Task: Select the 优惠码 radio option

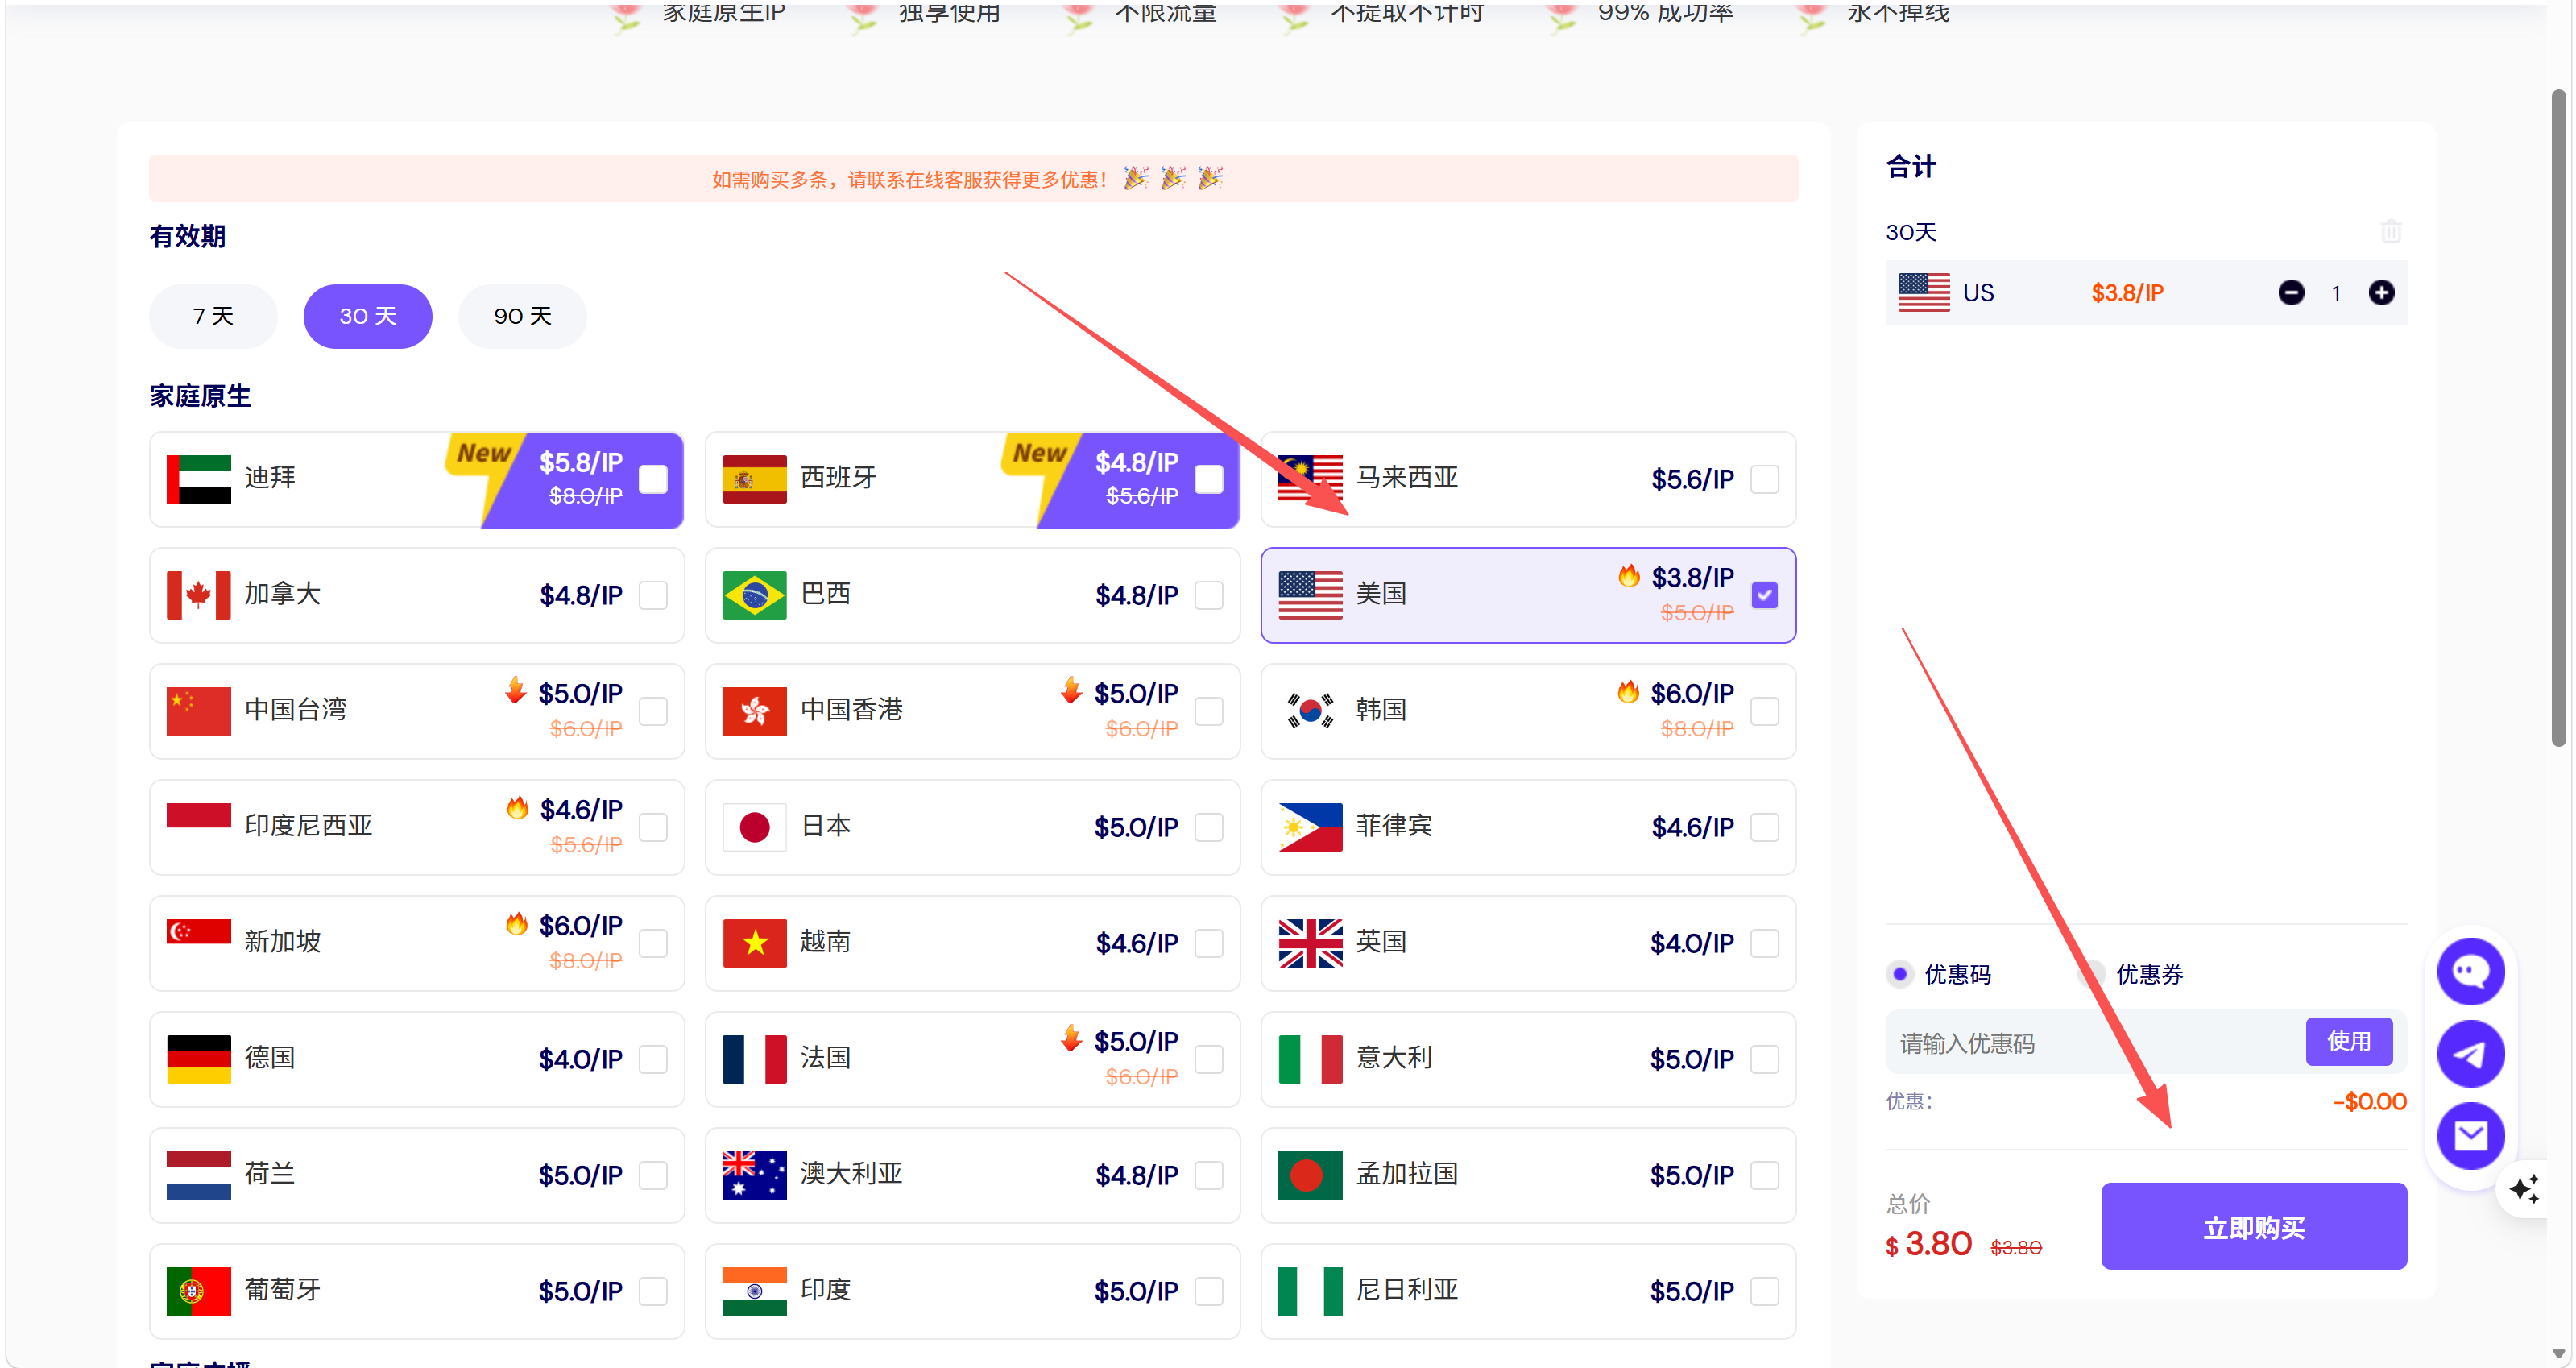Action: [x=1900, y=974]
